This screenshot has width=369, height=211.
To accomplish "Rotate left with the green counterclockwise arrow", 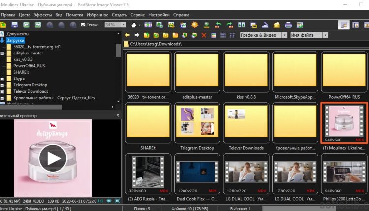I will (218, 25).
